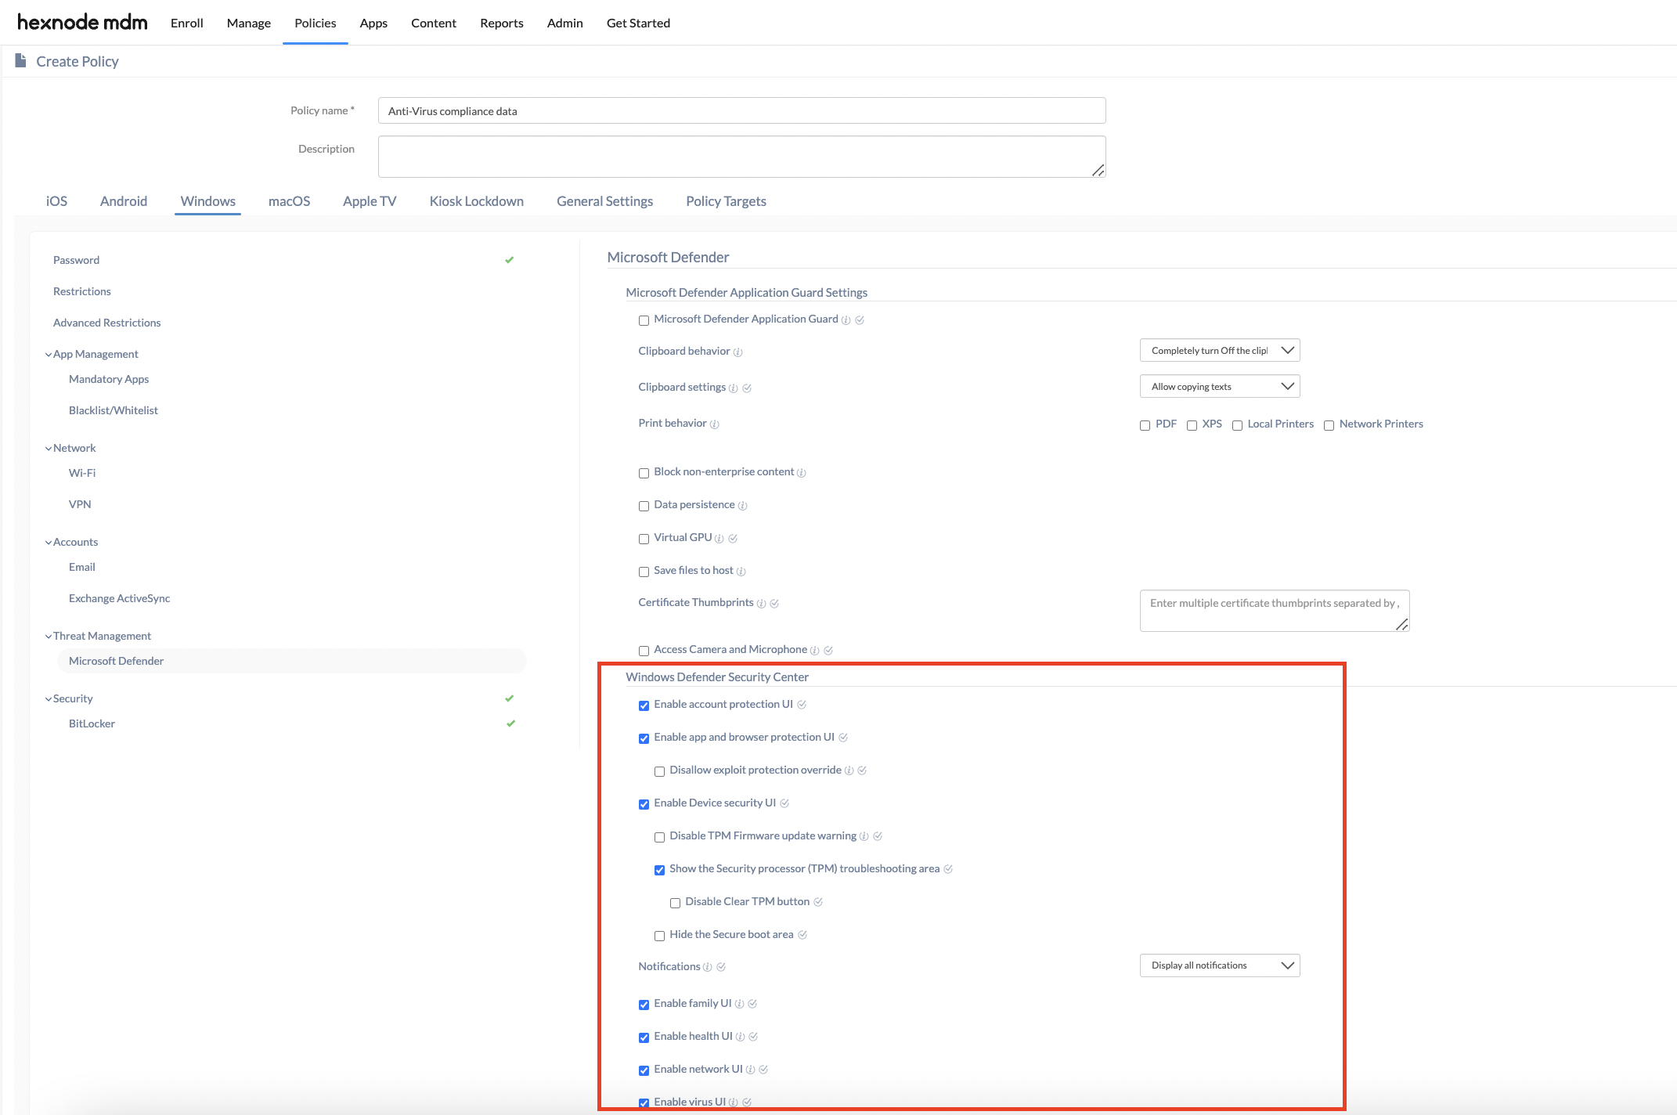
Task: Open the Restrictions settings
Action: point(82,291)
